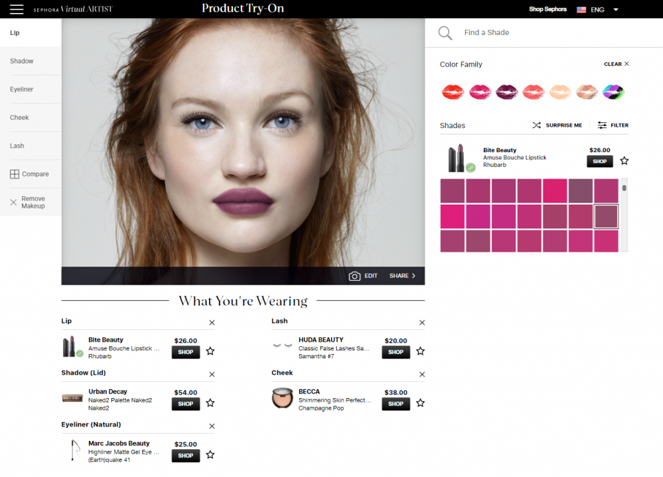663x477 pixels.
Task: Switch to the Eyeliner category
Action: click(30, 89)
